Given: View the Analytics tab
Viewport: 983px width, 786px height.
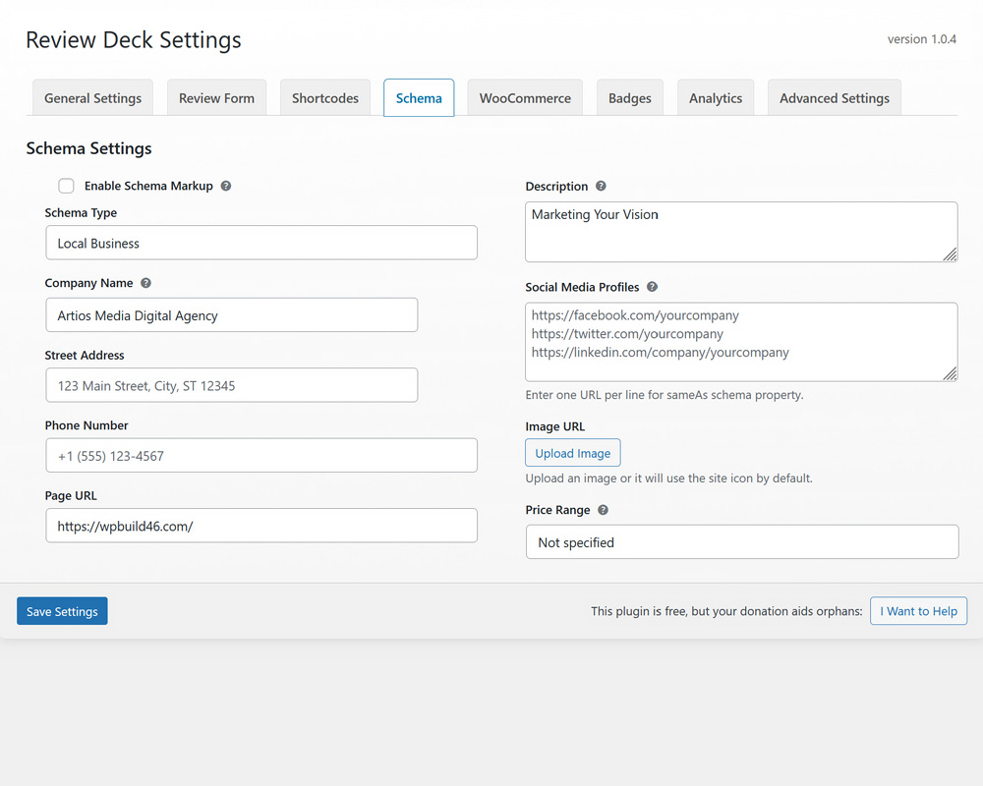Looking at the screenshot, I should coord(715,97).
